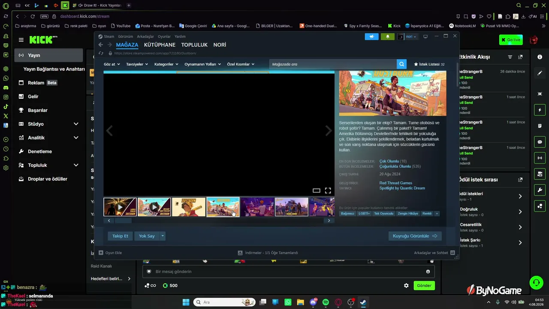Open Kick chat settings gear
The image size is (549, 309).
point(406,285)
